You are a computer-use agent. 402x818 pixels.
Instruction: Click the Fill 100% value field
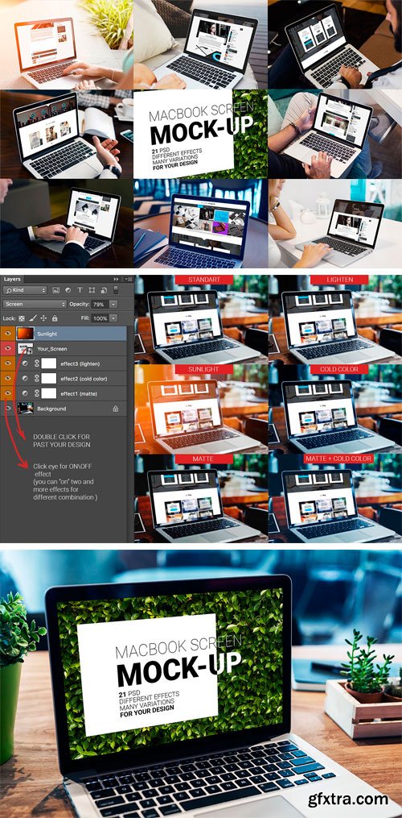click(100, 318)
